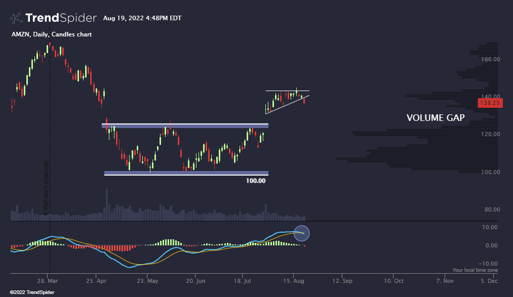513x297 pixels.
Task: Click the 15. Aug date axis label
Action: (294, 280)
